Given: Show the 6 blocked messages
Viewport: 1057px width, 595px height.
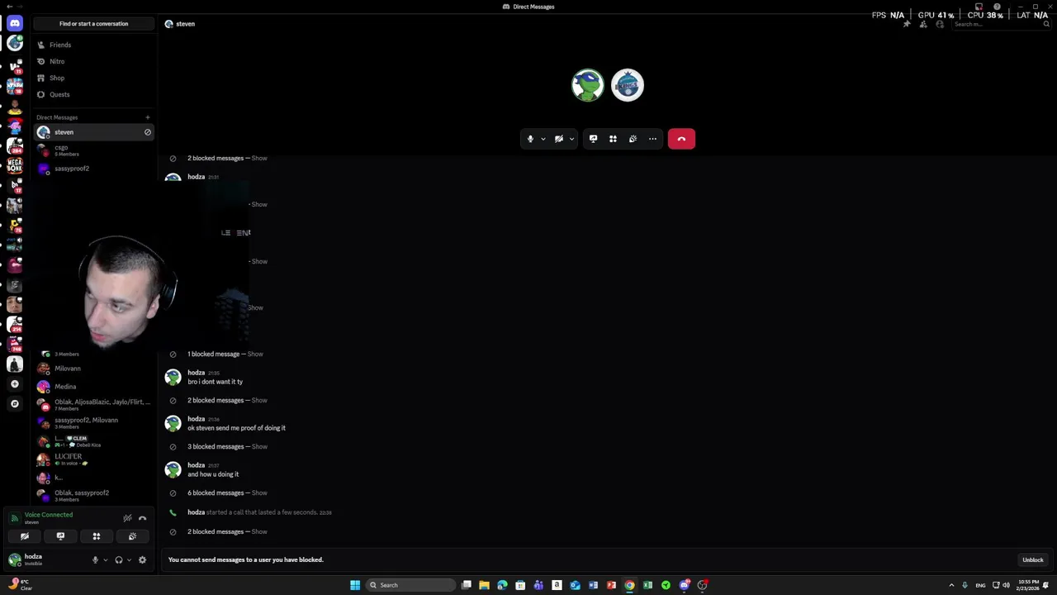Looking at the screenshot, I should click(259, 493).
